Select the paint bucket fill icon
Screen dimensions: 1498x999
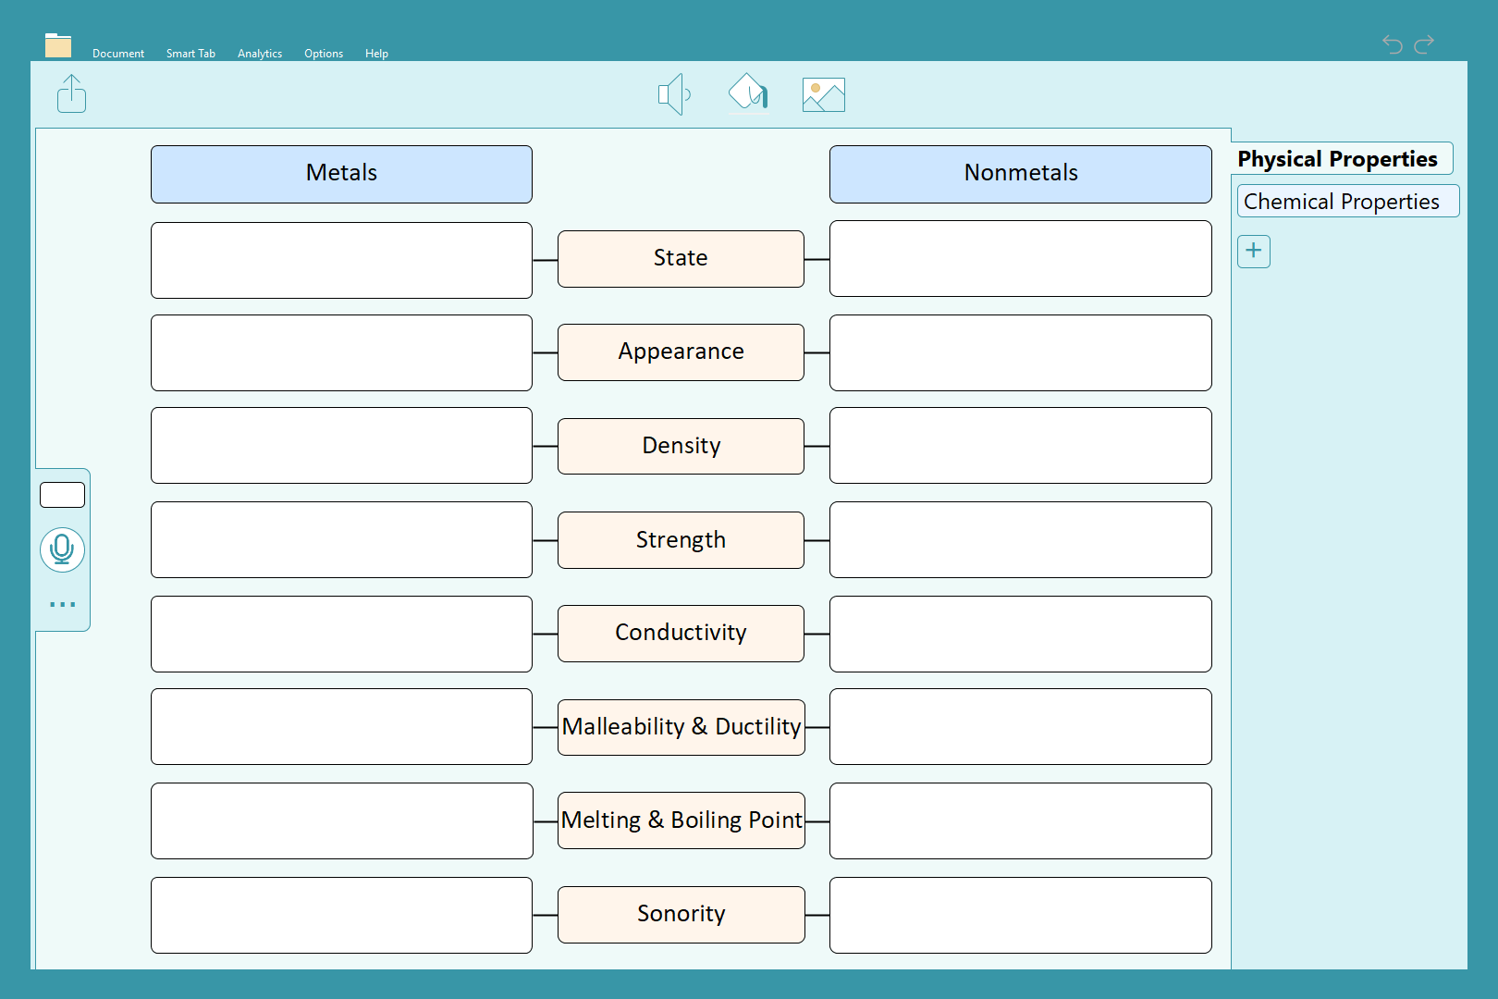748,92
